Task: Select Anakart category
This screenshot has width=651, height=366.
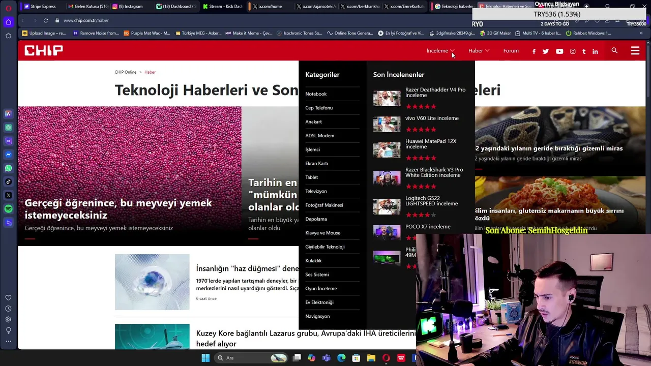Action: 313,121
